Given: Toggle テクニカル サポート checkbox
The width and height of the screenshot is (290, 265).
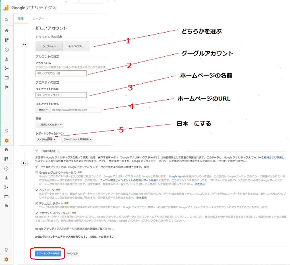Looking at the screenshot, I should (37, 203).
